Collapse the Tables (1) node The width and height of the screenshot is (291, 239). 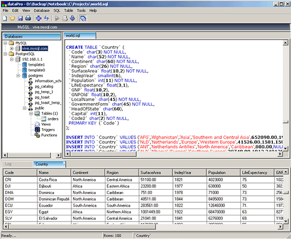31,113
